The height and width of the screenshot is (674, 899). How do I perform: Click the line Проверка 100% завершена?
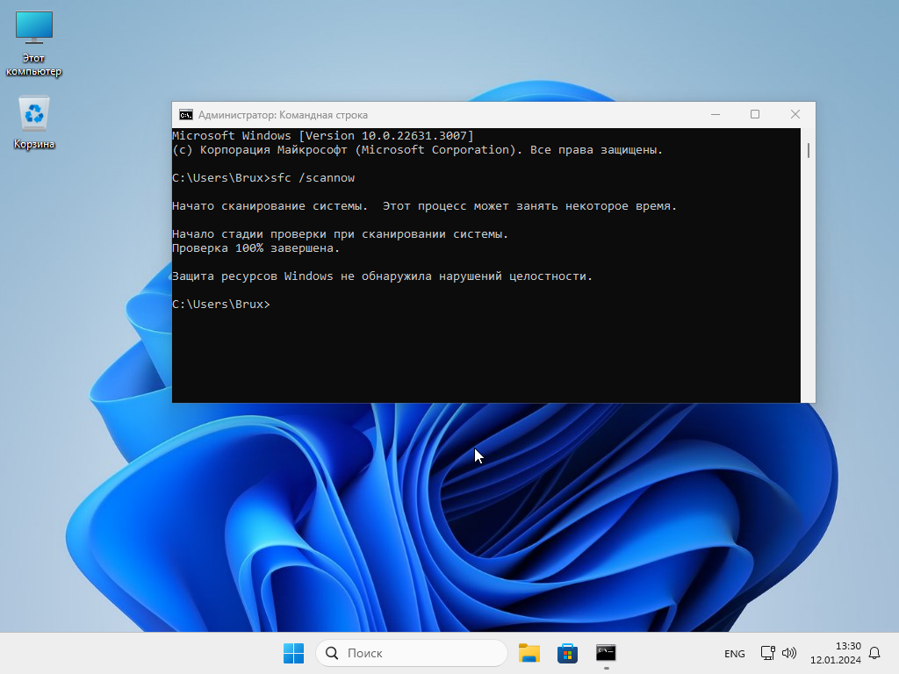[255, 248]
